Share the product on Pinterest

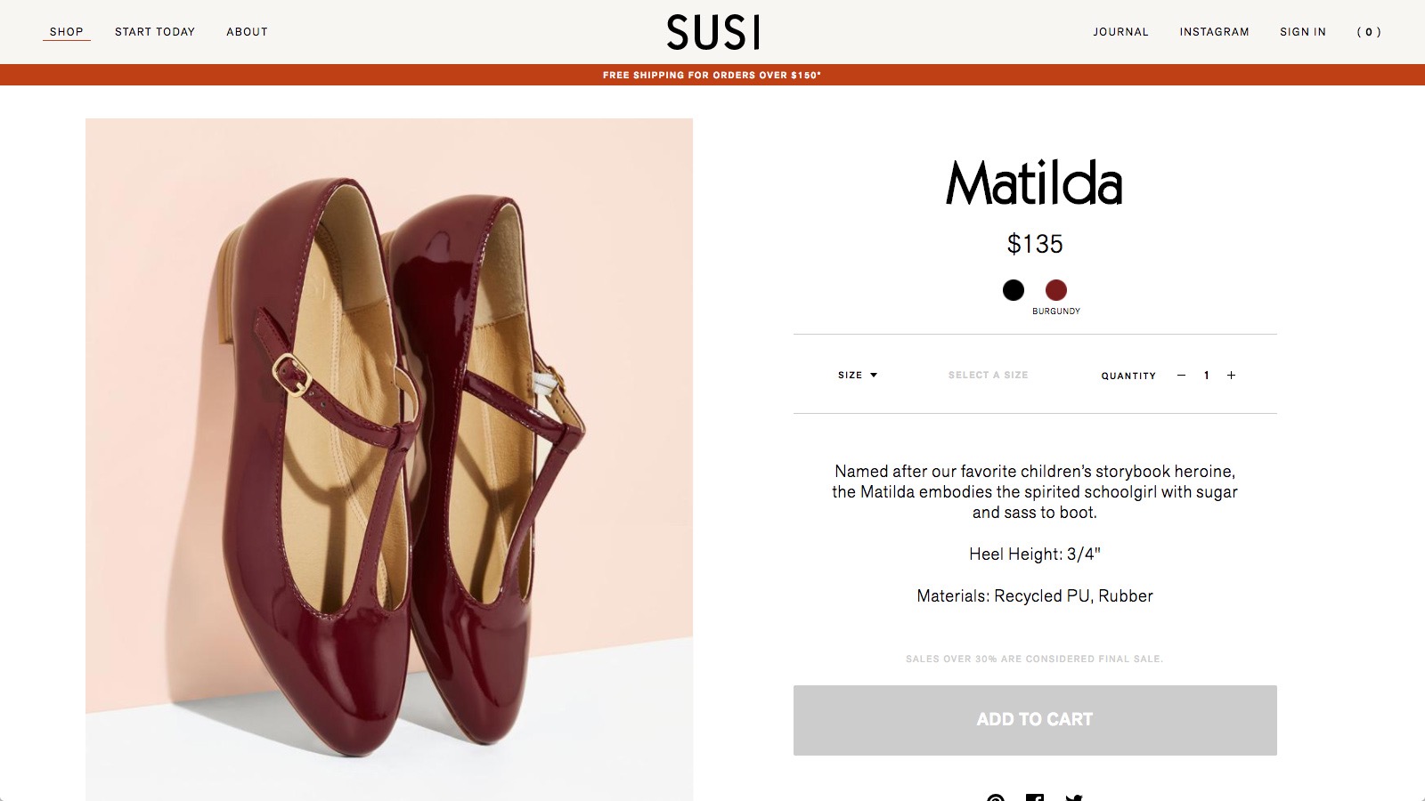(995, 798)
